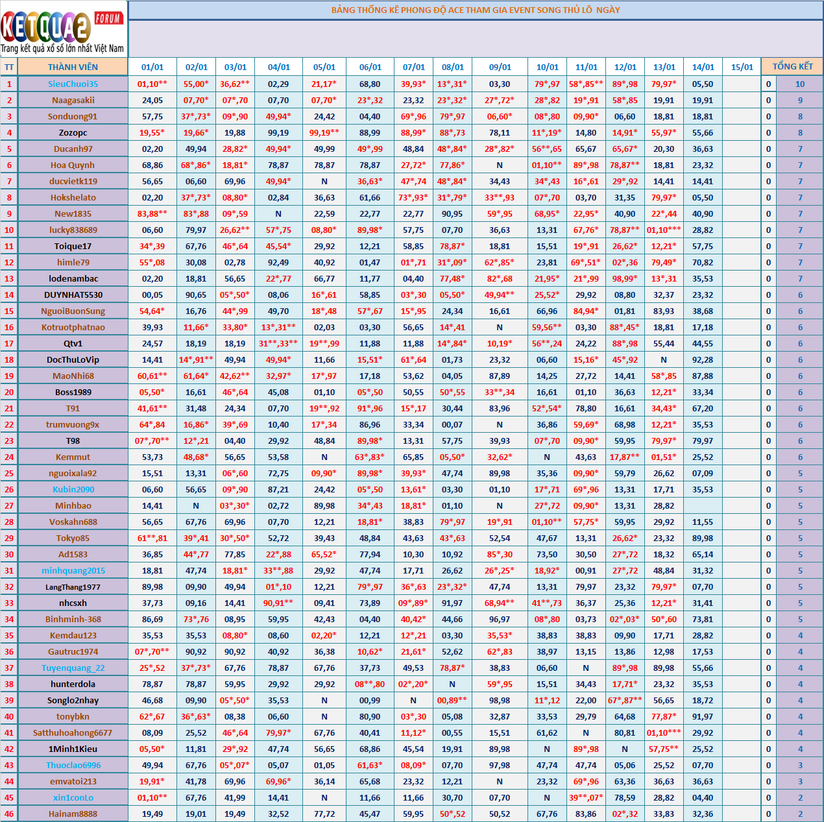The image size is (824, 822).
Task: Select member name Zozopc
Action: click(x=73, y=132)
